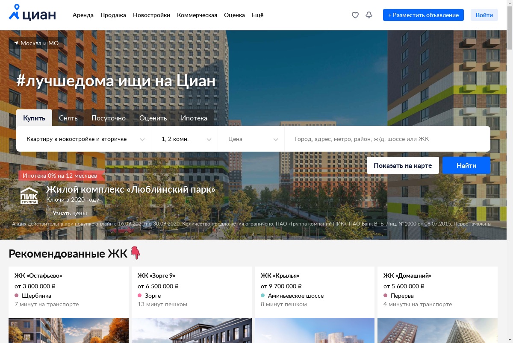The height and width of the screenshot is (343, 513).
Task: Open favorites heart icon
Action: (x=355, y=15)
